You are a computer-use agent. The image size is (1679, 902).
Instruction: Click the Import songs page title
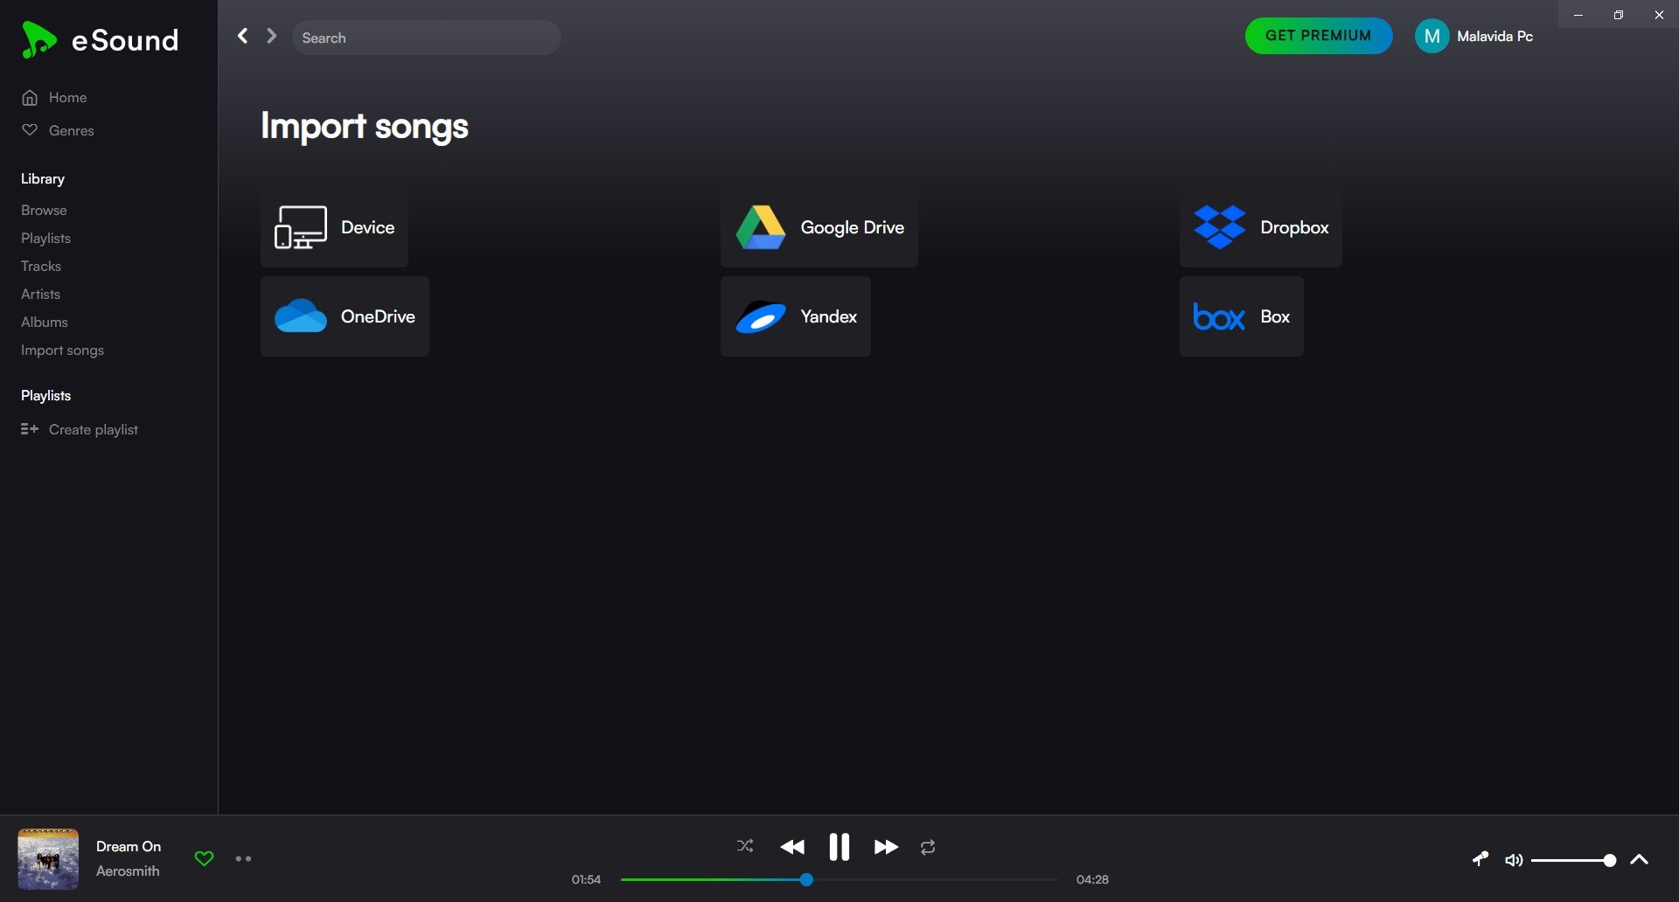(365, 127)
